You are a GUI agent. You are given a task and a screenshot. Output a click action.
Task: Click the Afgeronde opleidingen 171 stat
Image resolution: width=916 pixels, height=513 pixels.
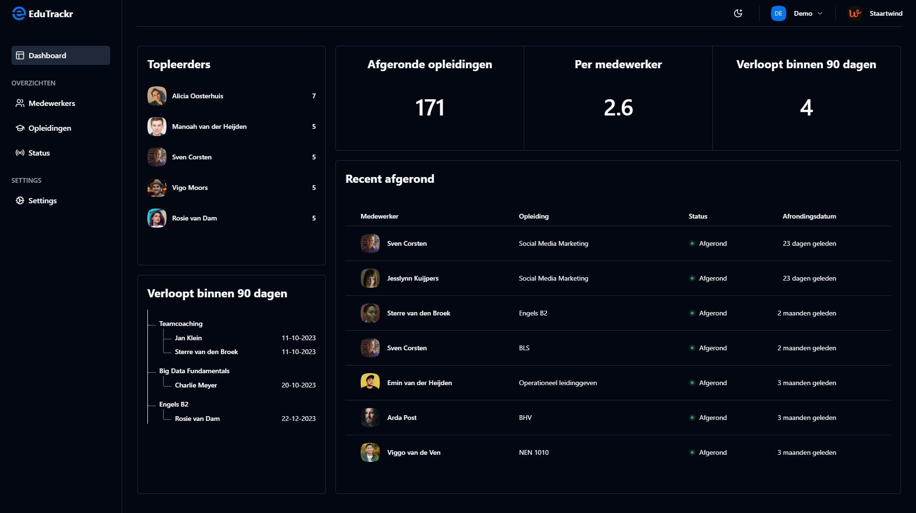pyautogui.click(x=429, y=108)
